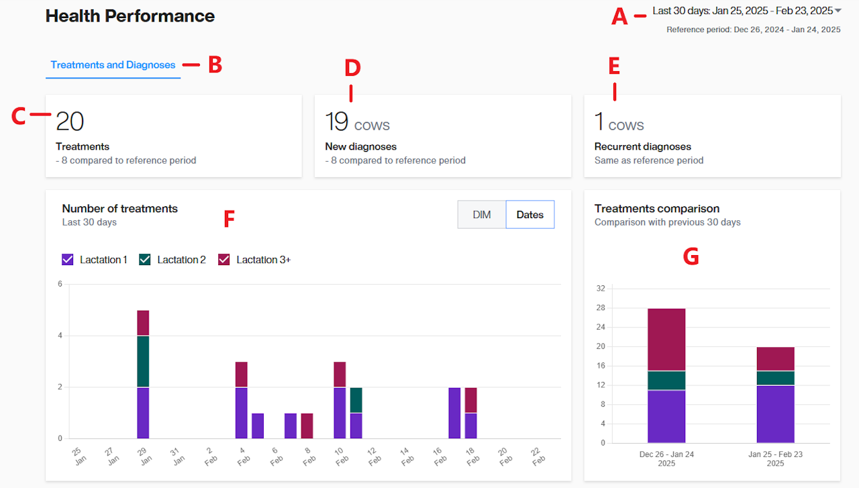Switch chart view to DIM
This screenshot has height=488, width=859.
coord(482,215)
